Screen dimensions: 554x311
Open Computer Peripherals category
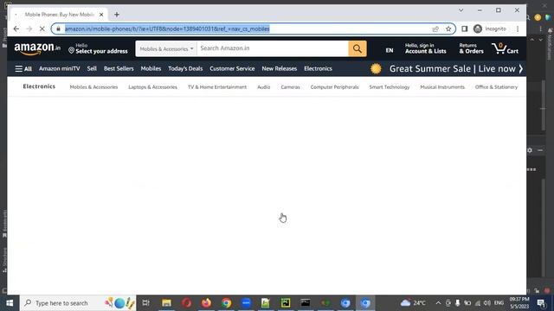(x=335, y=87)
